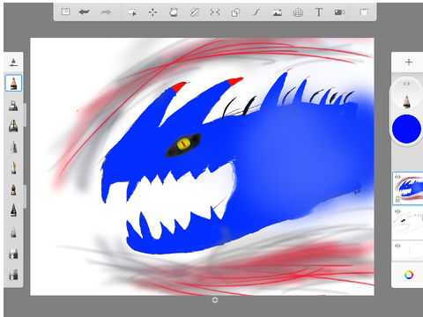Viewport: 423px width, 317px height.
Task: Open the ruler guides tool
Action: [195, 12]
